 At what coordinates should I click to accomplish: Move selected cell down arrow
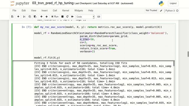pos(47,17)
